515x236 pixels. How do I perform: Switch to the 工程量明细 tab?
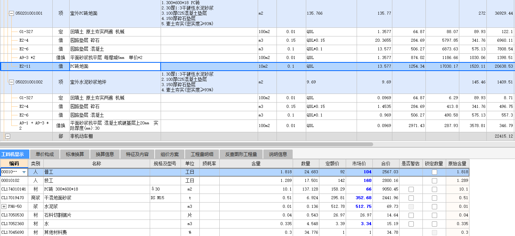[x=202, y=154]
